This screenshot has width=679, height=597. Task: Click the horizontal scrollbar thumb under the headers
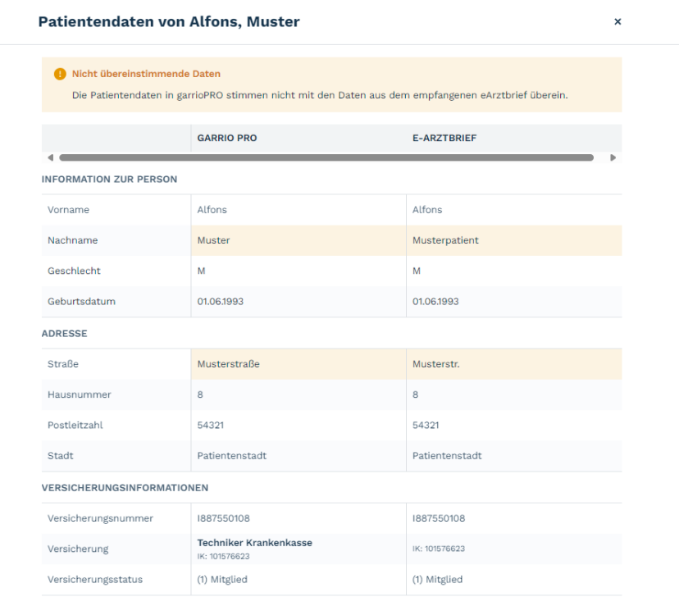click(326, 157)
